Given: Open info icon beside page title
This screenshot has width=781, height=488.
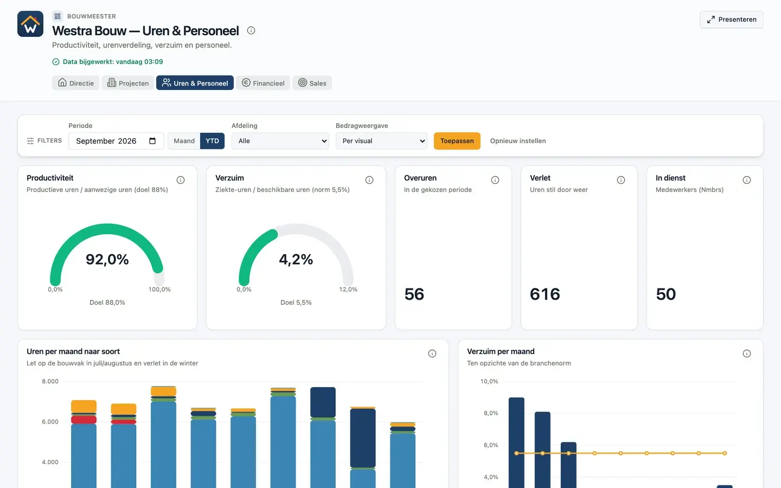Looking at the screenshot, I should (x=251, y=30).
